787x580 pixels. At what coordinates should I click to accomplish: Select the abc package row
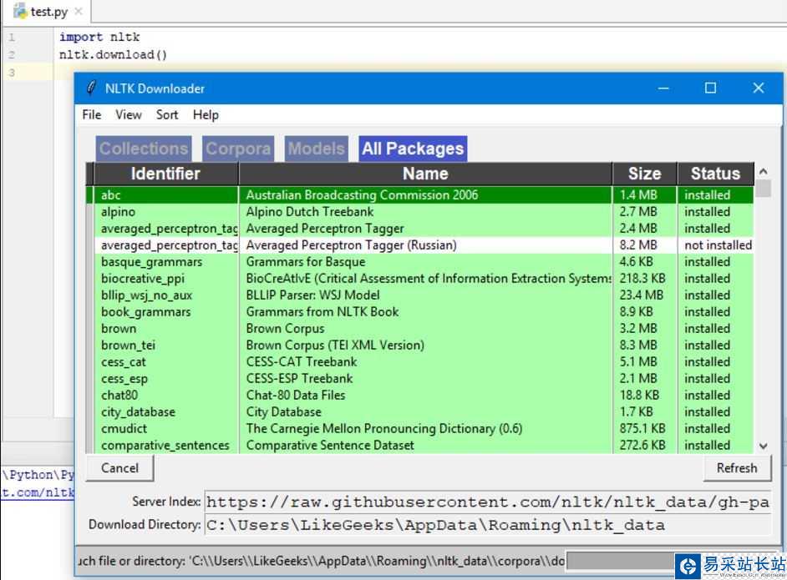[419, 195]
